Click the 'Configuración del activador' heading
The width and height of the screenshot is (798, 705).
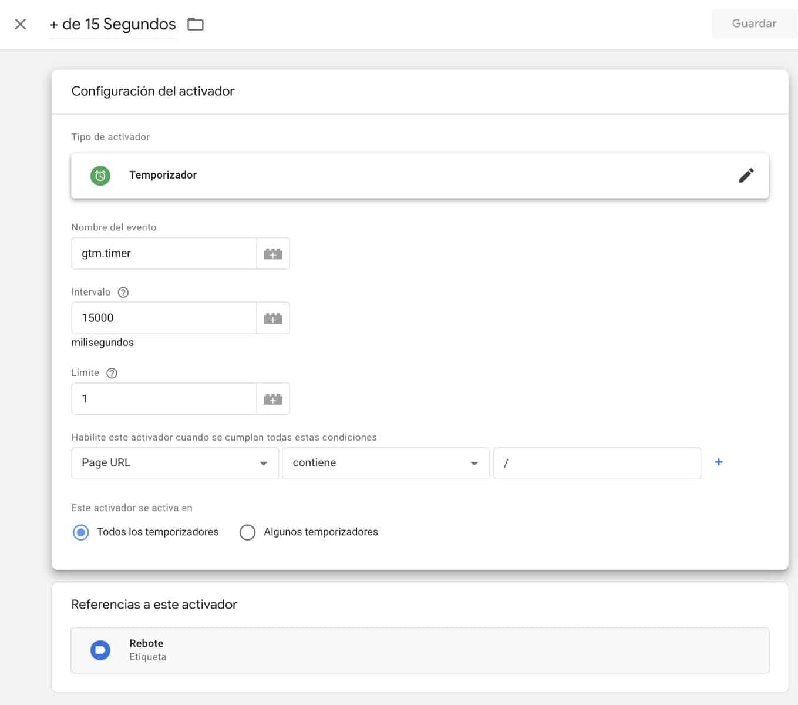tap(153, 91)
